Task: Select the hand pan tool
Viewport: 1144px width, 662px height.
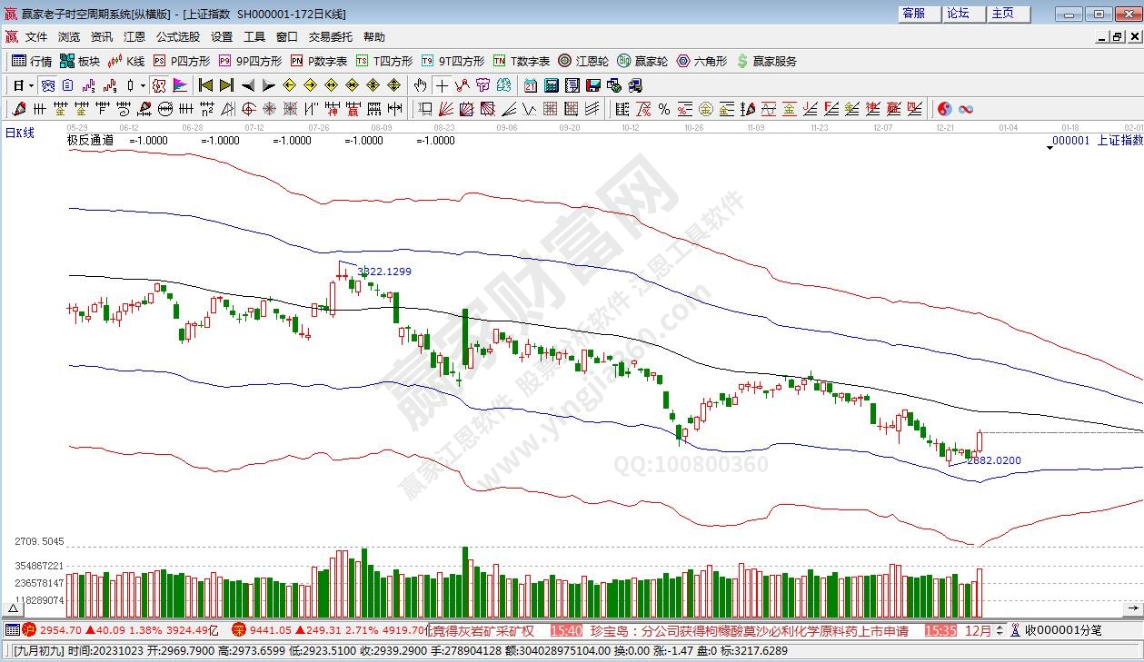Action: 420,85
